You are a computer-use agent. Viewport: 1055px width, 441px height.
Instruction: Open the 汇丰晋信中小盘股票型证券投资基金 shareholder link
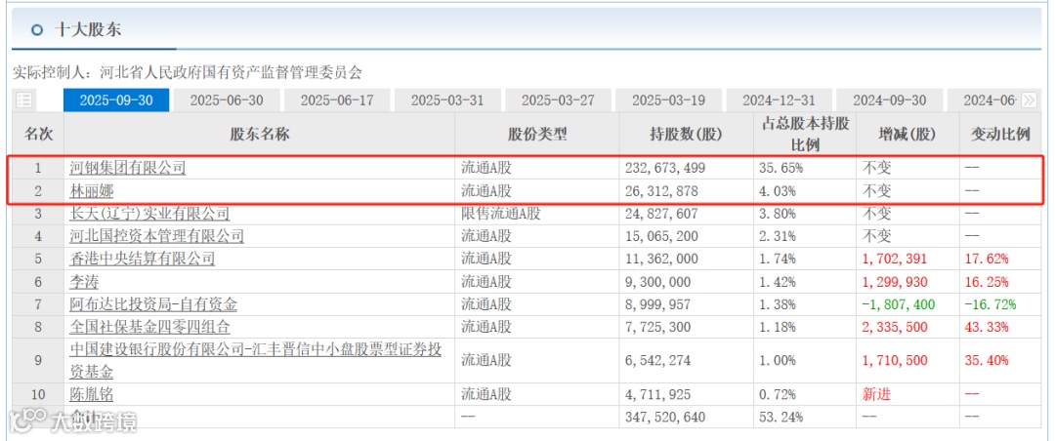(x=256, y=360)
